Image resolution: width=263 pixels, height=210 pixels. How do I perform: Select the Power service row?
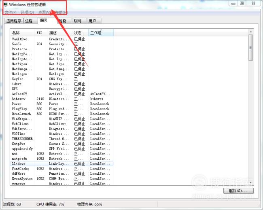coord(62,104)
